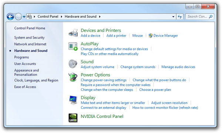The height and width of the screenshot is (133, 222).
Task: Go to Network and Internet
Action: 30,44
